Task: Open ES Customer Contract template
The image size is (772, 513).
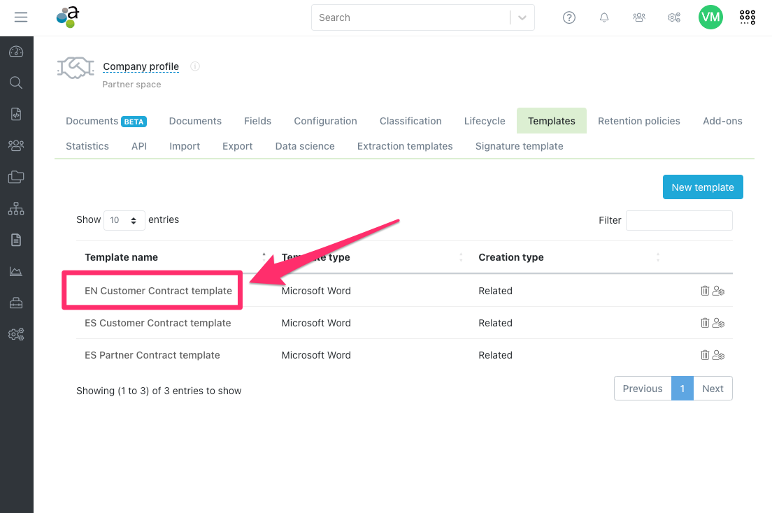Action: [158, 323]
